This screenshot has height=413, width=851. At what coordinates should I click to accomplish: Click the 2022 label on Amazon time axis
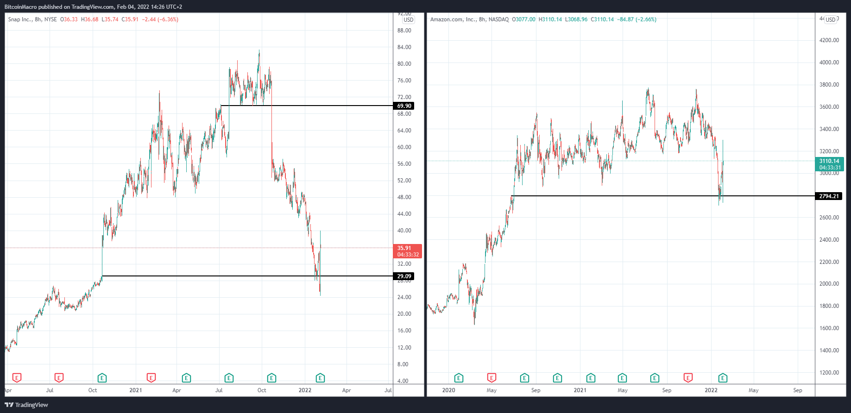[x=711, y=390]
